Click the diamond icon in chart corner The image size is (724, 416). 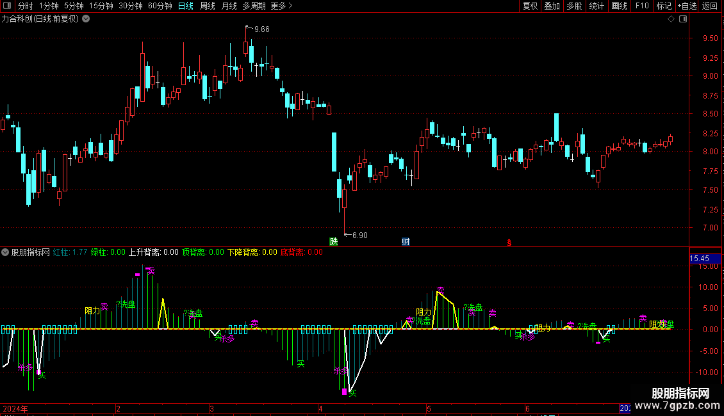[x=671, y=19]
